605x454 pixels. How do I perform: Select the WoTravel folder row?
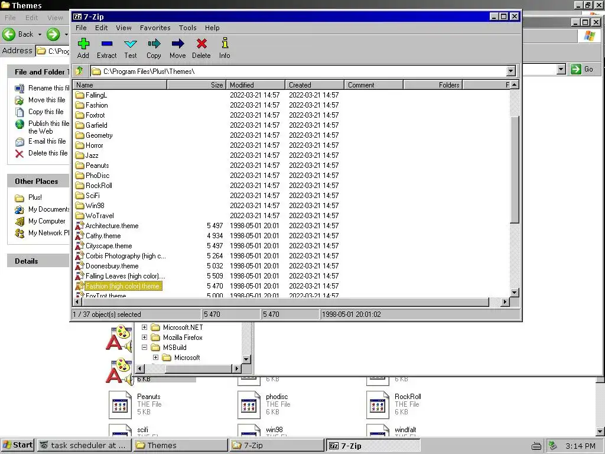click(x=292, y=215)
